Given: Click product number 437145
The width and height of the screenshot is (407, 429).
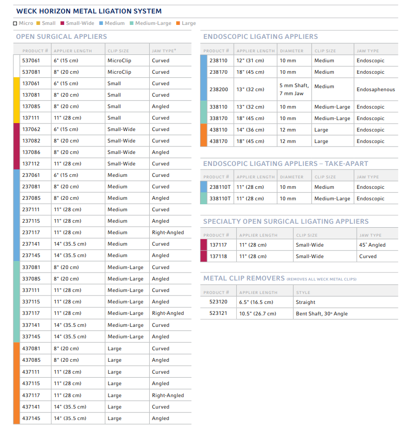Looking at the screenshot, I should (31, 419).
